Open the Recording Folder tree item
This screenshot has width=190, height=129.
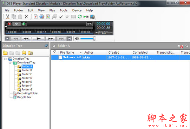pos(27,94)
